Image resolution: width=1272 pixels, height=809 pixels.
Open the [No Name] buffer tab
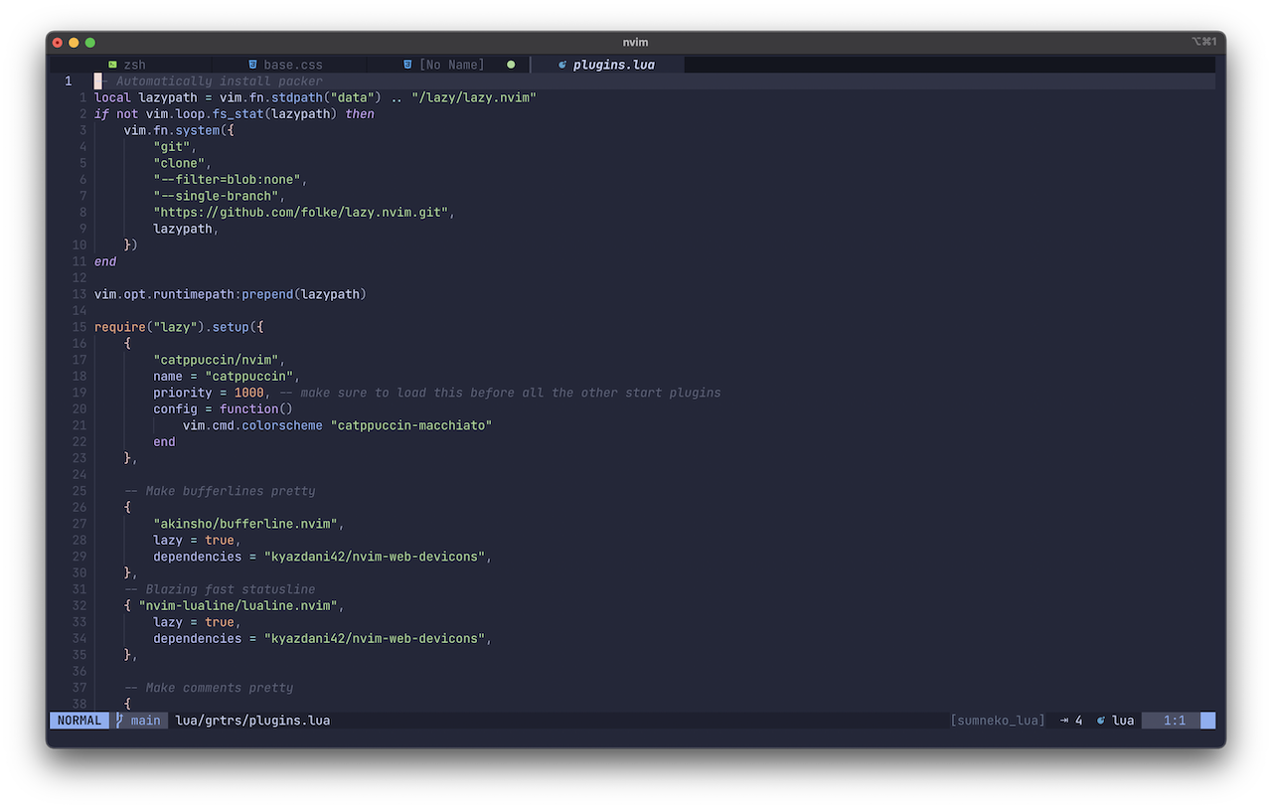click(x=452, y=64)
